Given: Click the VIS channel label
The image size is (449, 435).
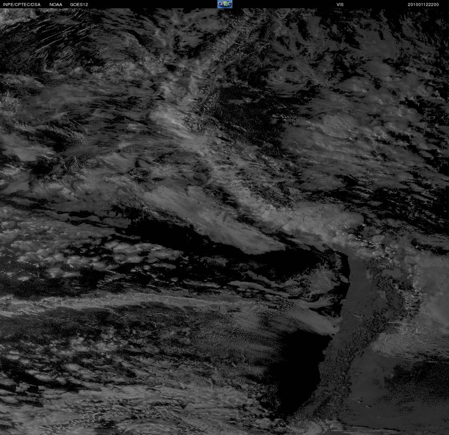Looking at the screenshot, I should (340, 4).
